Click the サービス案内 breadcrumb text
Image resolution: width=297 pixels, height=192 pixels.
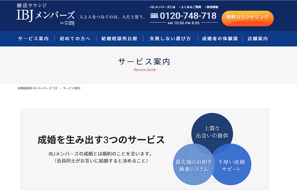[x=72, y=88]
